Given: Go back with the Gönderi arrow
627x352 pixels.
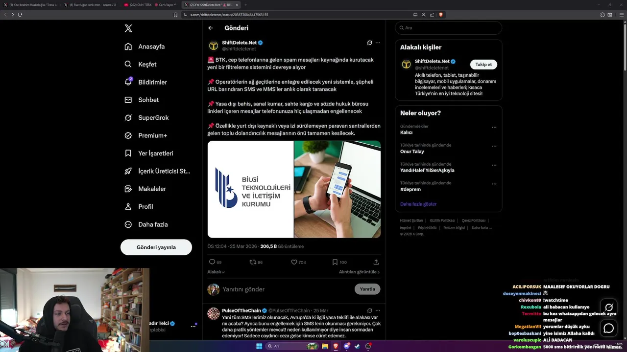Looking at the screenshot, I should click(211, 28).
